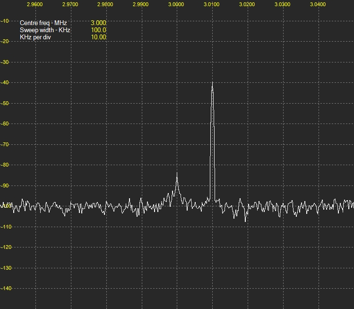Viewport: 354px width, 309px height.
Task: Click the 2.9600 frequency axis label
Action: (x=35, y=4)
